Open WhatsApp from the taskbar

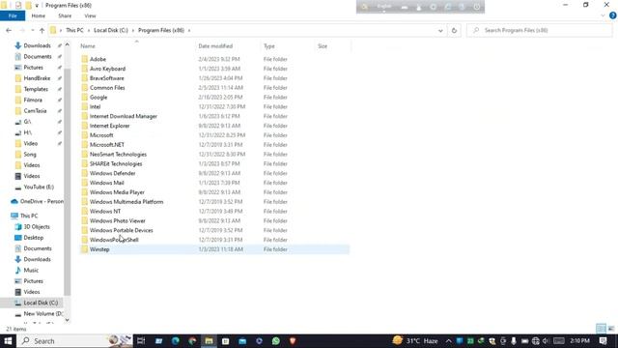(x=276, y=341)
